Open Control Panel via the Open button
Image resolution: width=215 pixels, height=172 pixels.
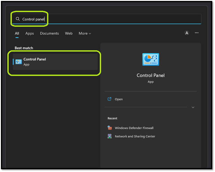pos(119,99)
